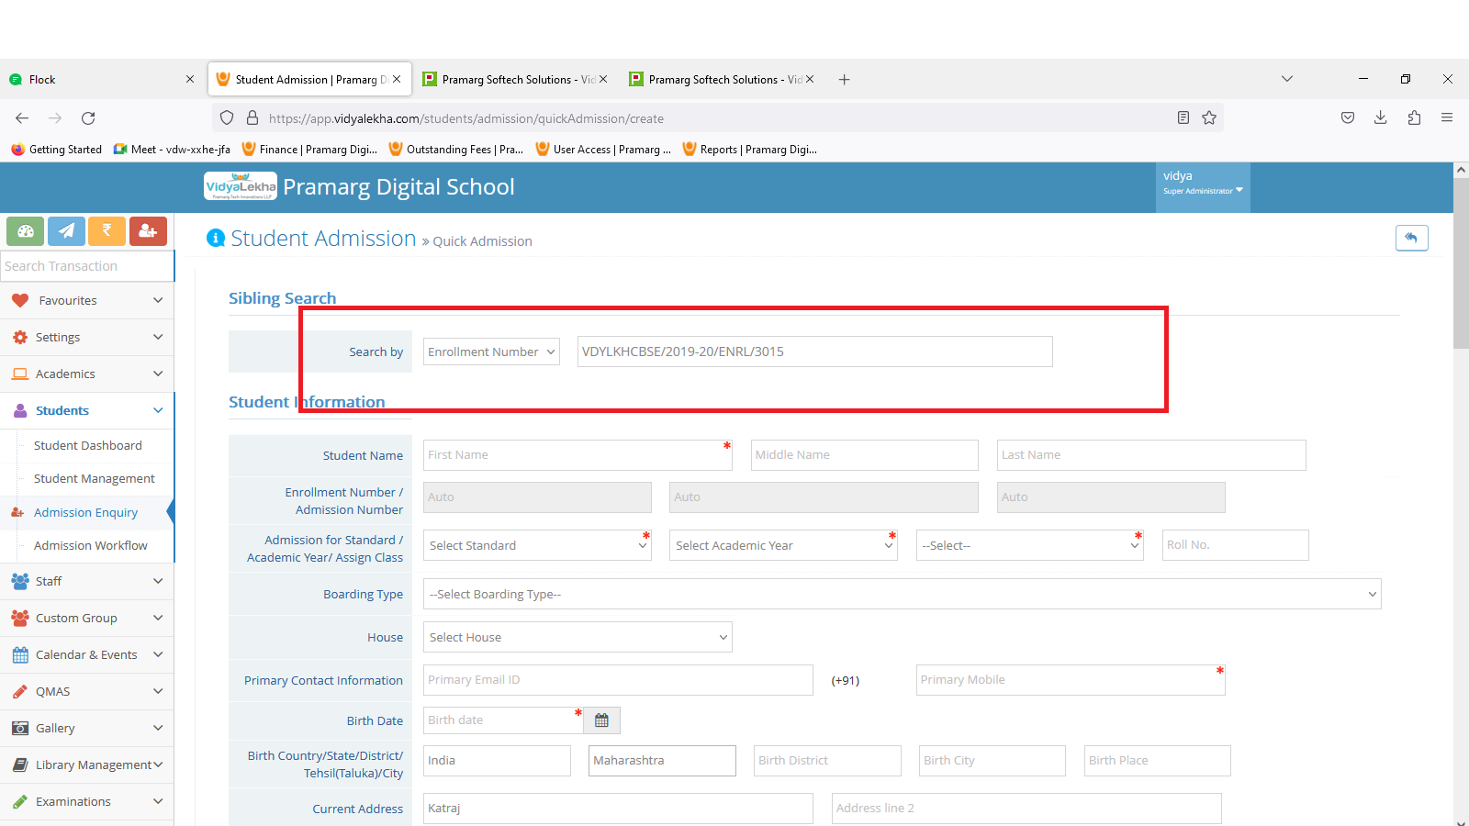
Task: Open the browser downloads icon
Action: (x=1380, y=117)
